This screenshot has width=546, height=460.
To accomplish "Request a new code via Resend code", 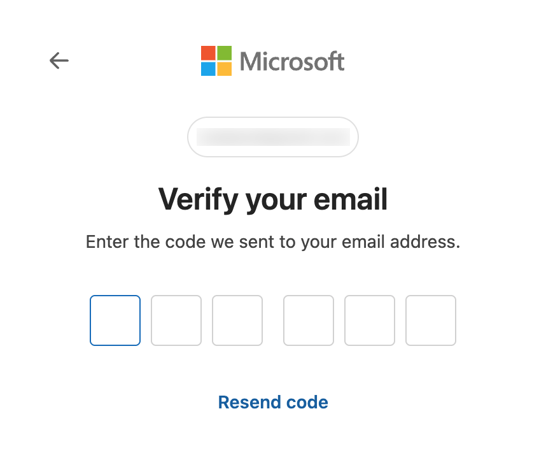I will [273, 402].
